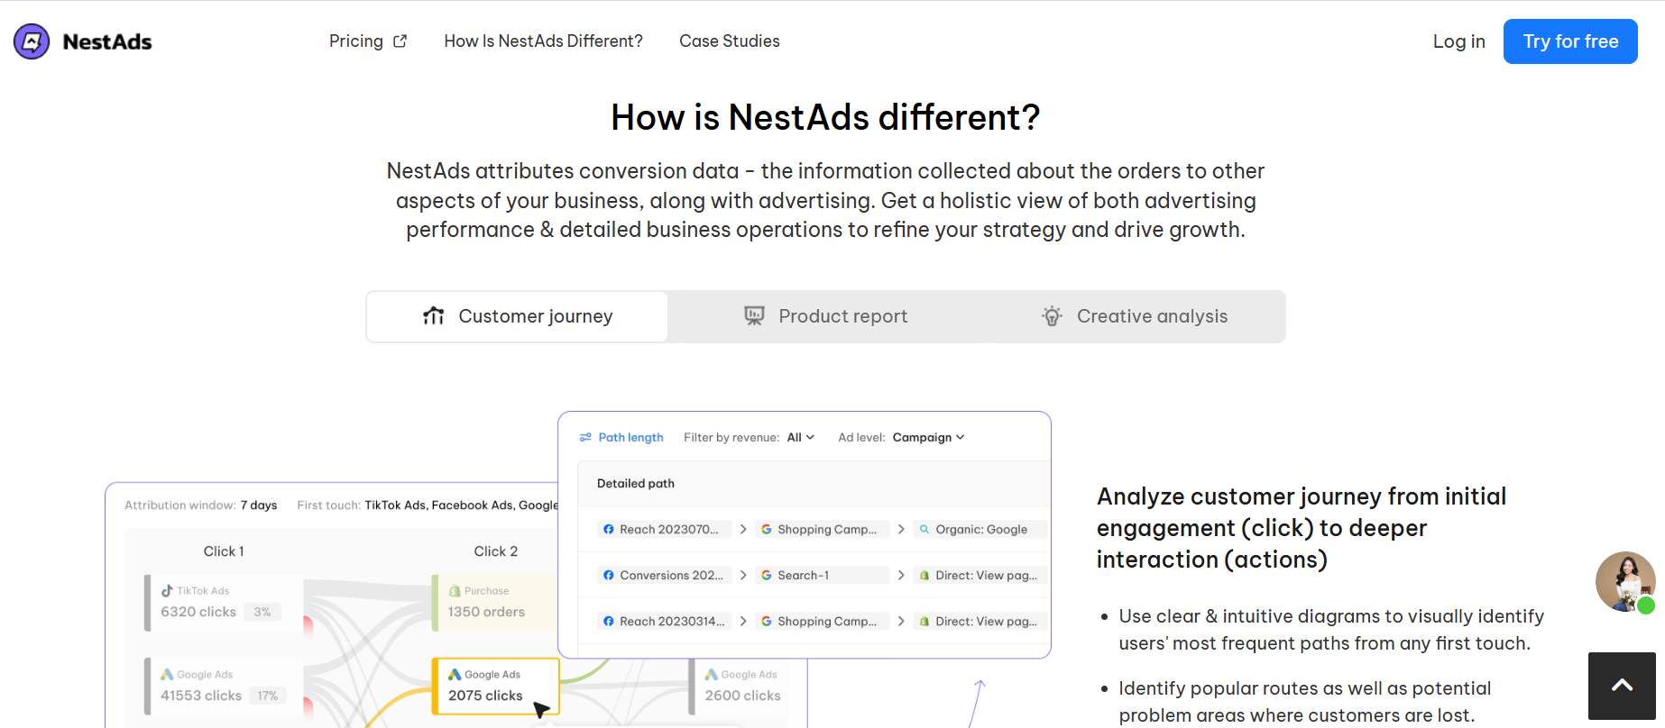Click the 17% badge on Google Ads
Image resolution: width=1665 pixels, height=728 pixels.
268,696
